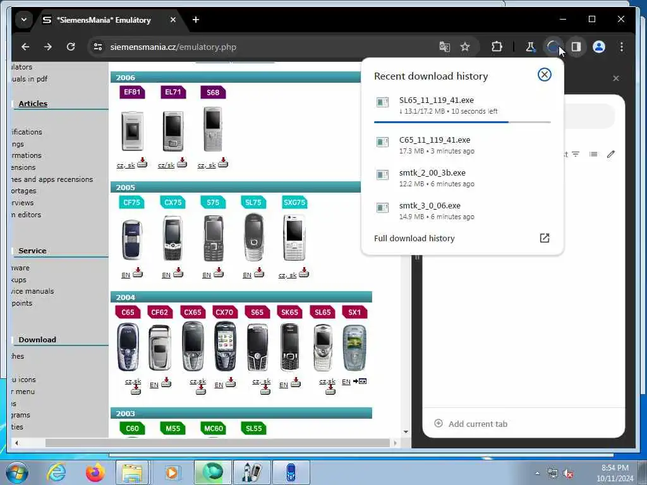Show hidden system tray icons arrow
Screen dimensions: 647x485
[x=537, y=474]
